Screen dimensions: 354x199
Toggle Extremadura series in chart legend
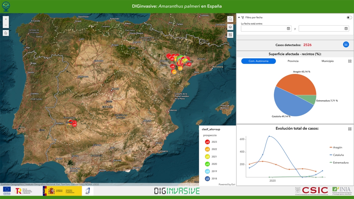tap(340, 163)
